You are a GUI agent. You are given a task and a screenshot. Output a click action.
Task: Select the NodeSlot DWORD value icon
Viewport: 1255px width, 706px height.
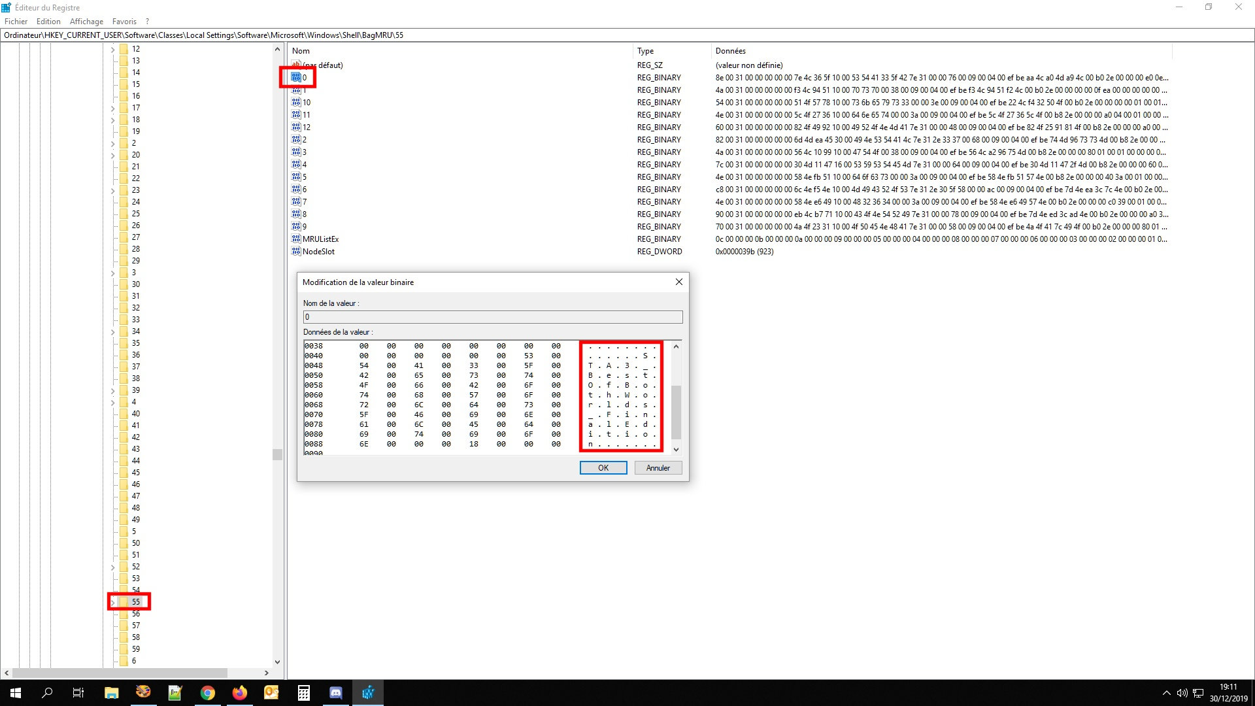coord(296,252)
